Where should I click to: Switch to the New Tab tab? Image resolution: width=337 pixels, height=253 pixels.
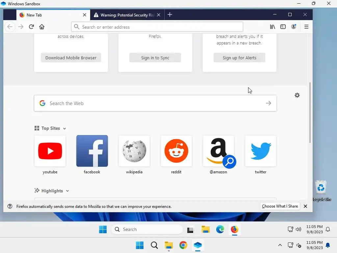(53, 15)
